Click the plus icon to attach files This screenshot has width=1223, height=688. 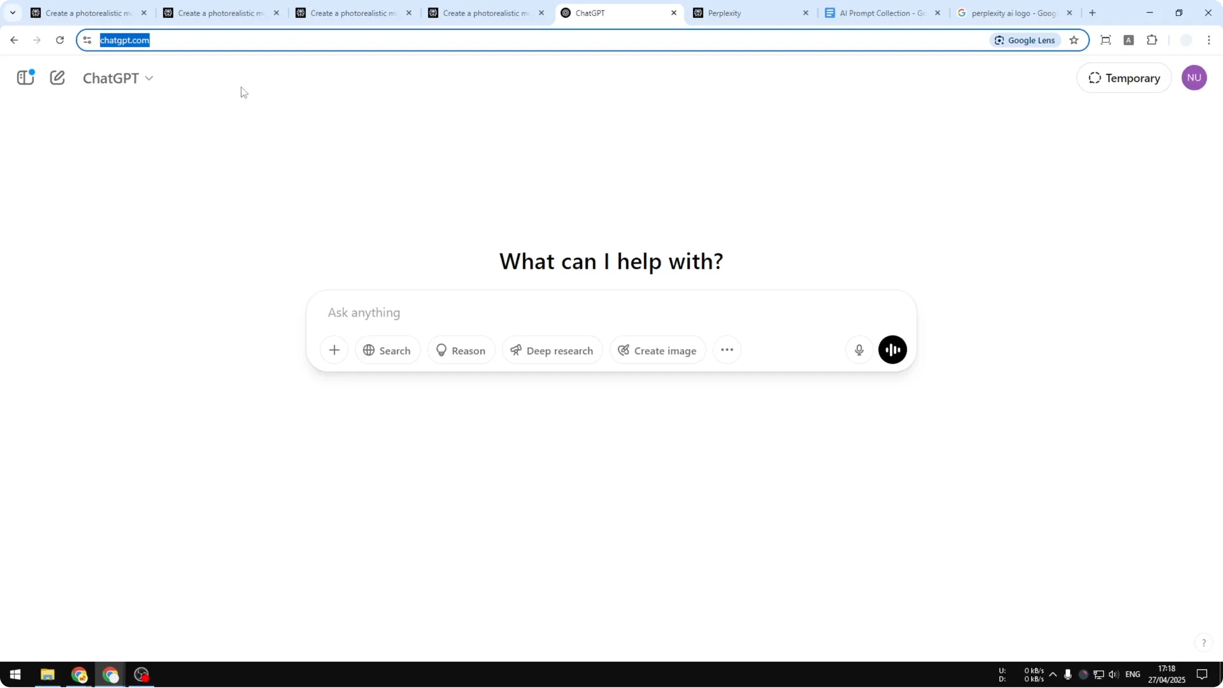click(x=334, y=349)
